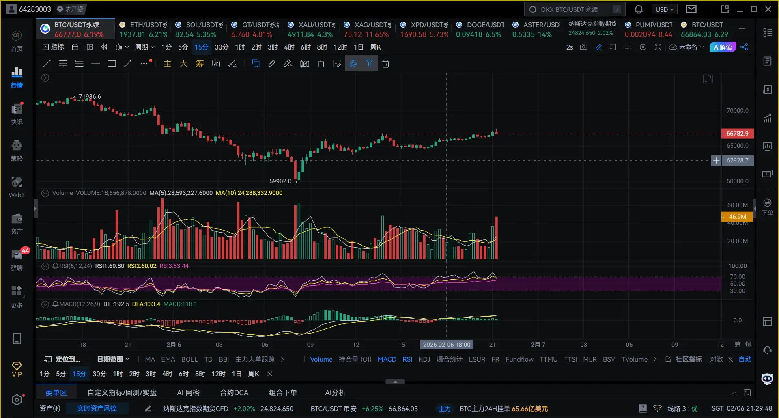
Task: Open the mail envelope icon in title bar
Action: (691, 9)
